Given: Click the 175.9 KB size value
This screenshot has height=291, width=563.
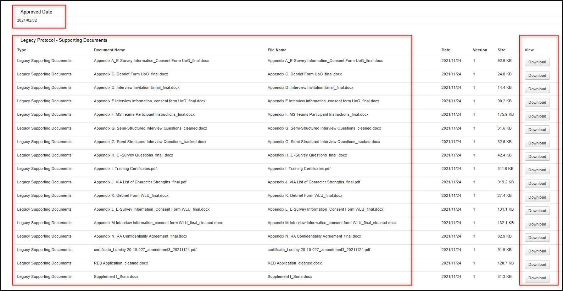Looking at the screenshot, I should [506, 114].
